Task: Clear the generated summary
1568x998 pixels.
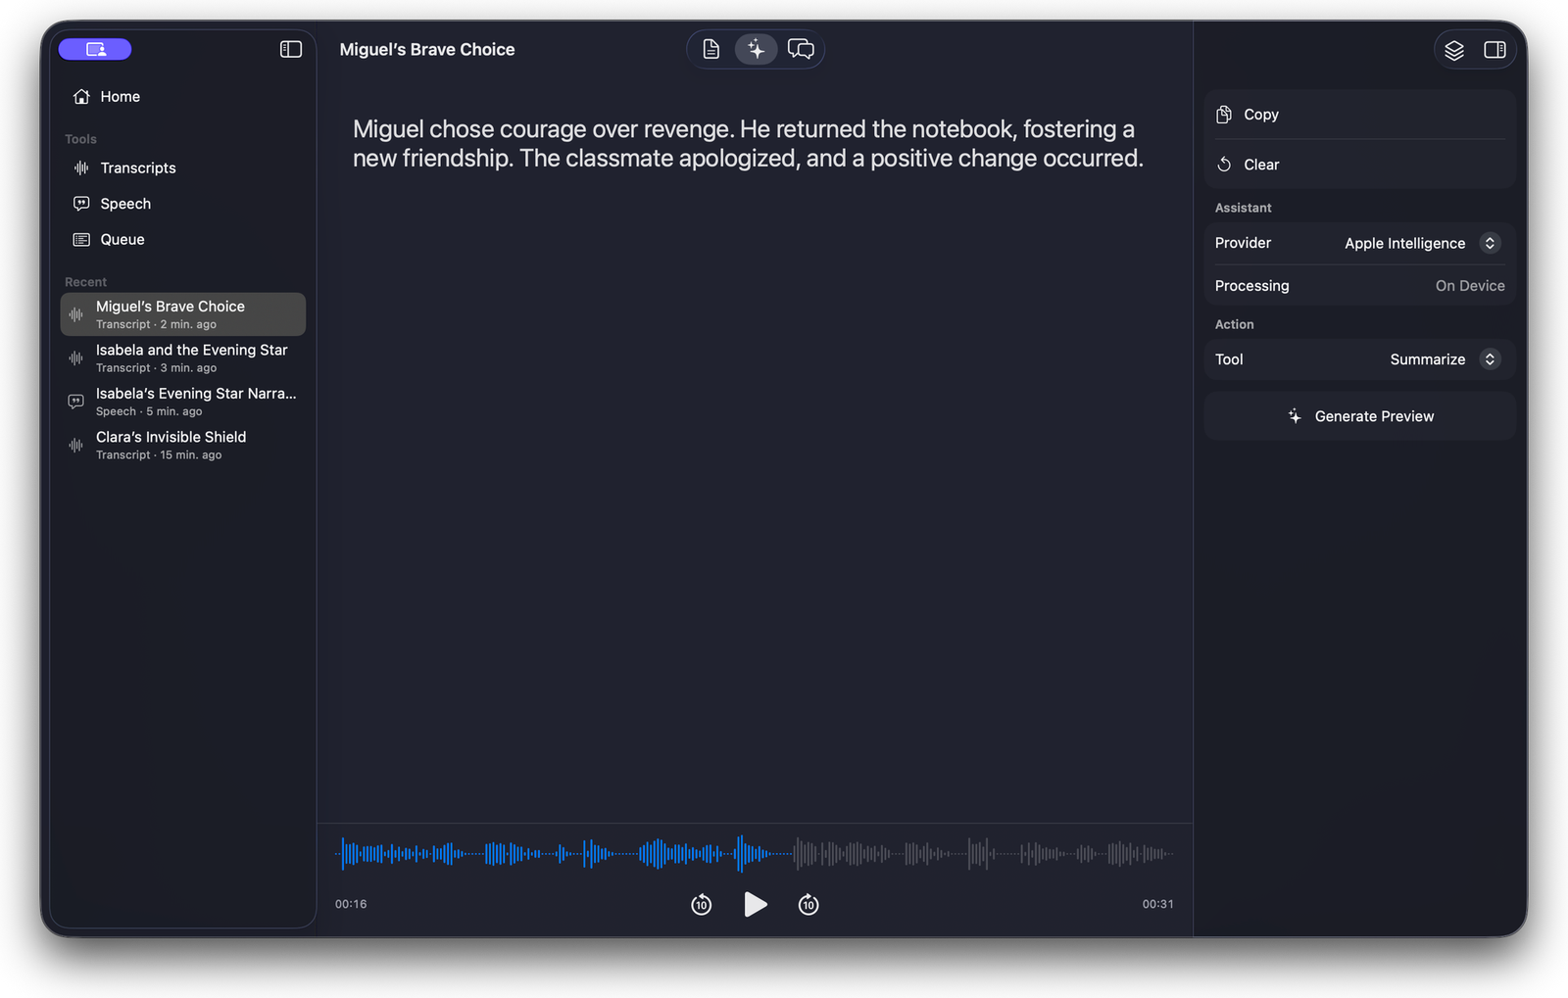Action: (x=1360, y=165)
